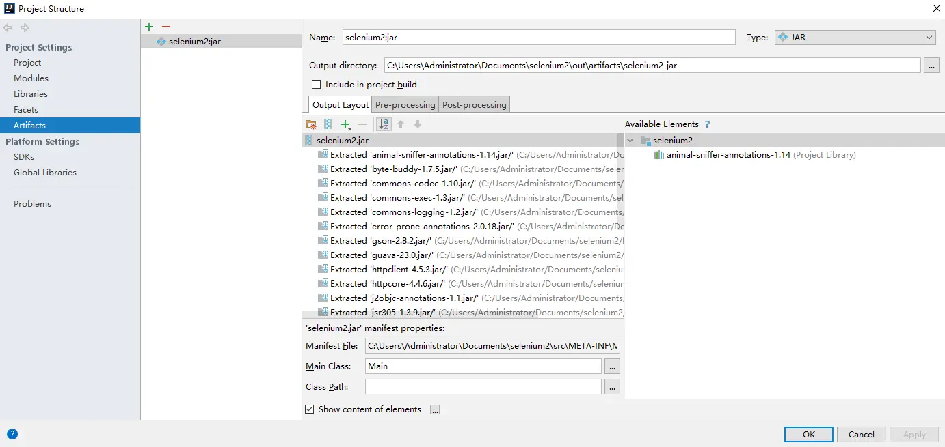Click the Add Copy Of plus icon in Output Layout
The width and height of the screenshot is (945, 447).
[x=346, y=124]
